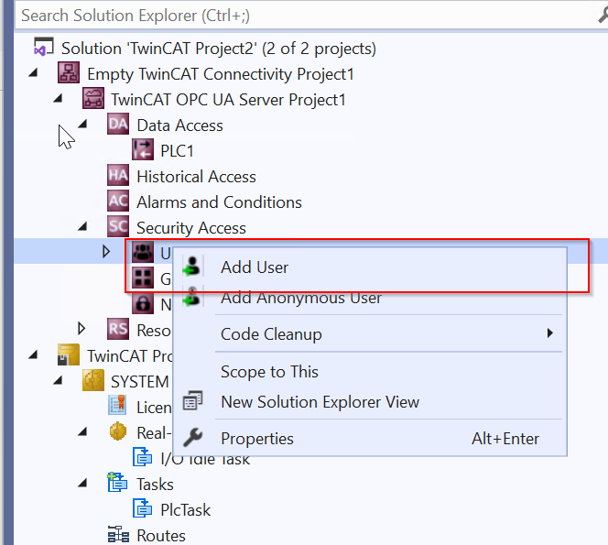608x545 pixels.
Task: Click the SYSTEM node icon
Action: (x=93, y=380)
